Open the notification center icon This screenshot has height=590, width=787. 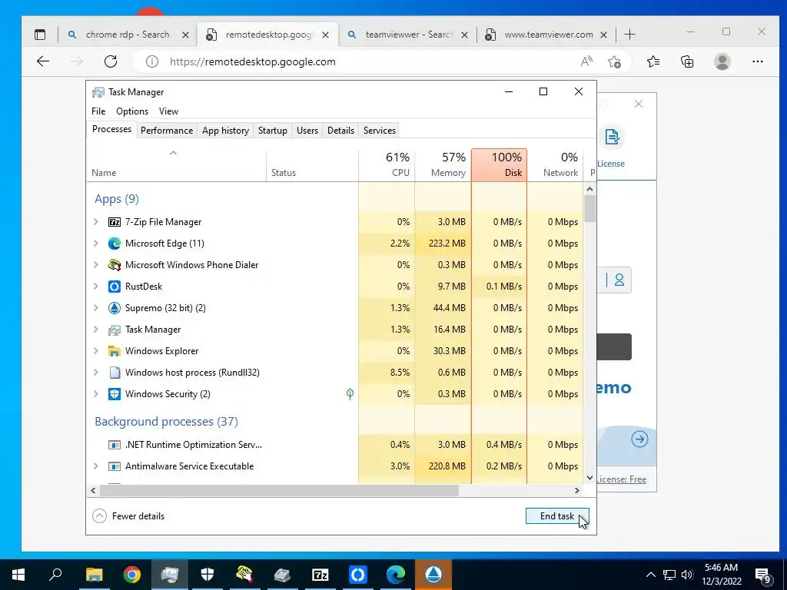pos(763,575)
